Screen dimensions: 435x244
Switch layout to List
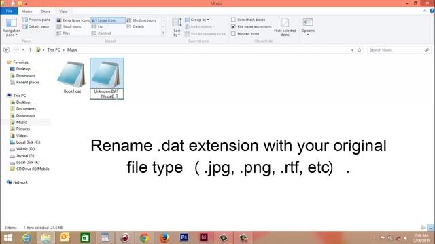click(x=98, y=27)
